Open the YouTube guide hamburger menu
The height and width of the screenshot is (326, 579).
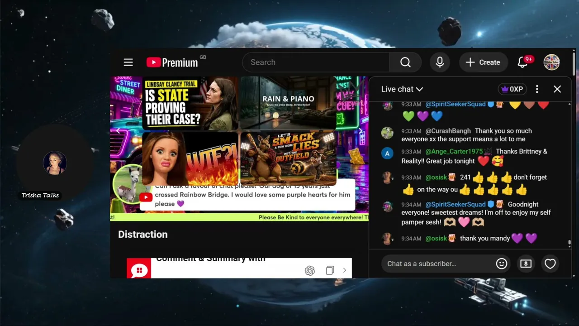coord(128,62)
